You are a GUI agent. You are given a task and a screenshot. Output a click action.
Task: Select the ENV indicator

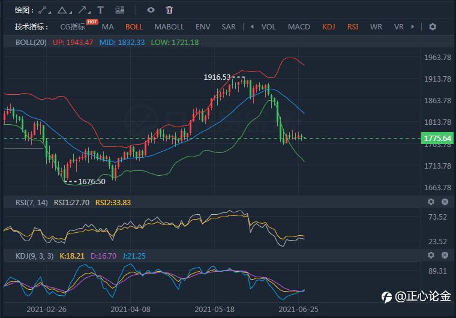coord(203,27)
